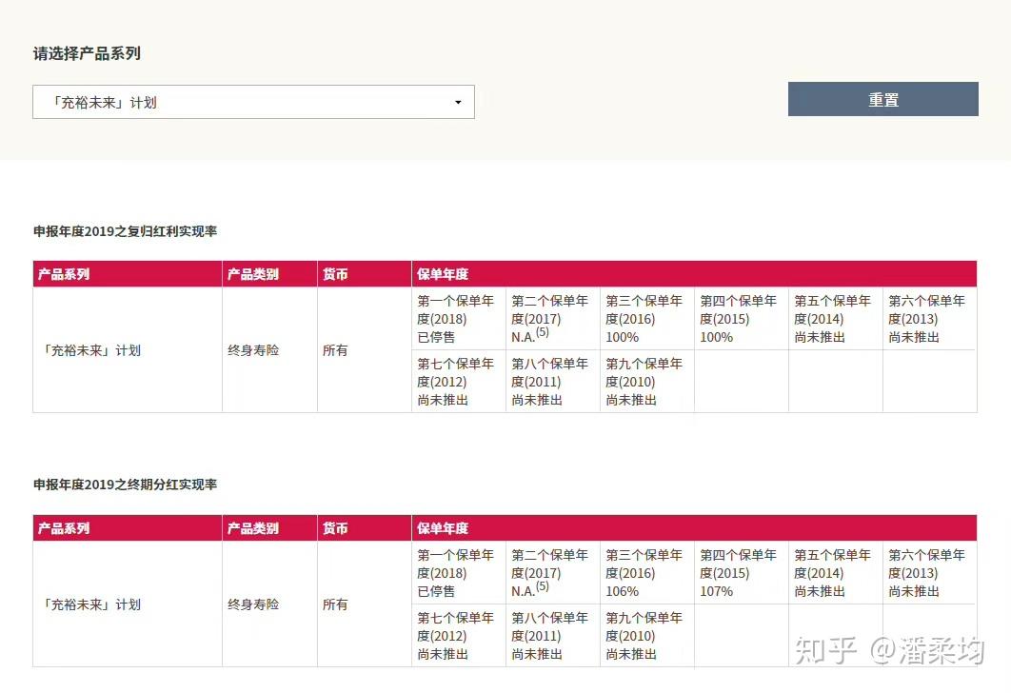1011x693 pixels.
Task: Click the 请选择产品系列 label
Action: tap(87, 53)
